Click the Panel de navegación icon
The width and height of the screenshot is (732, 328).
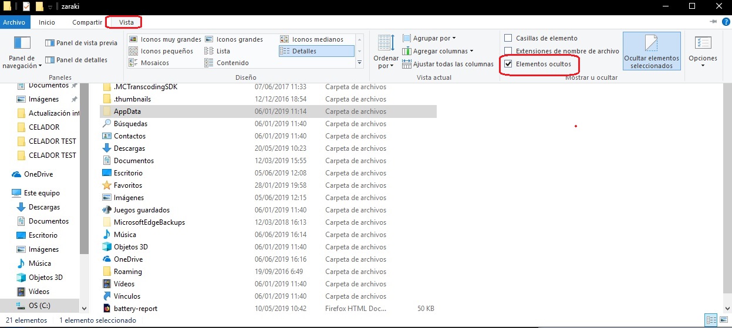click(22, 44)
